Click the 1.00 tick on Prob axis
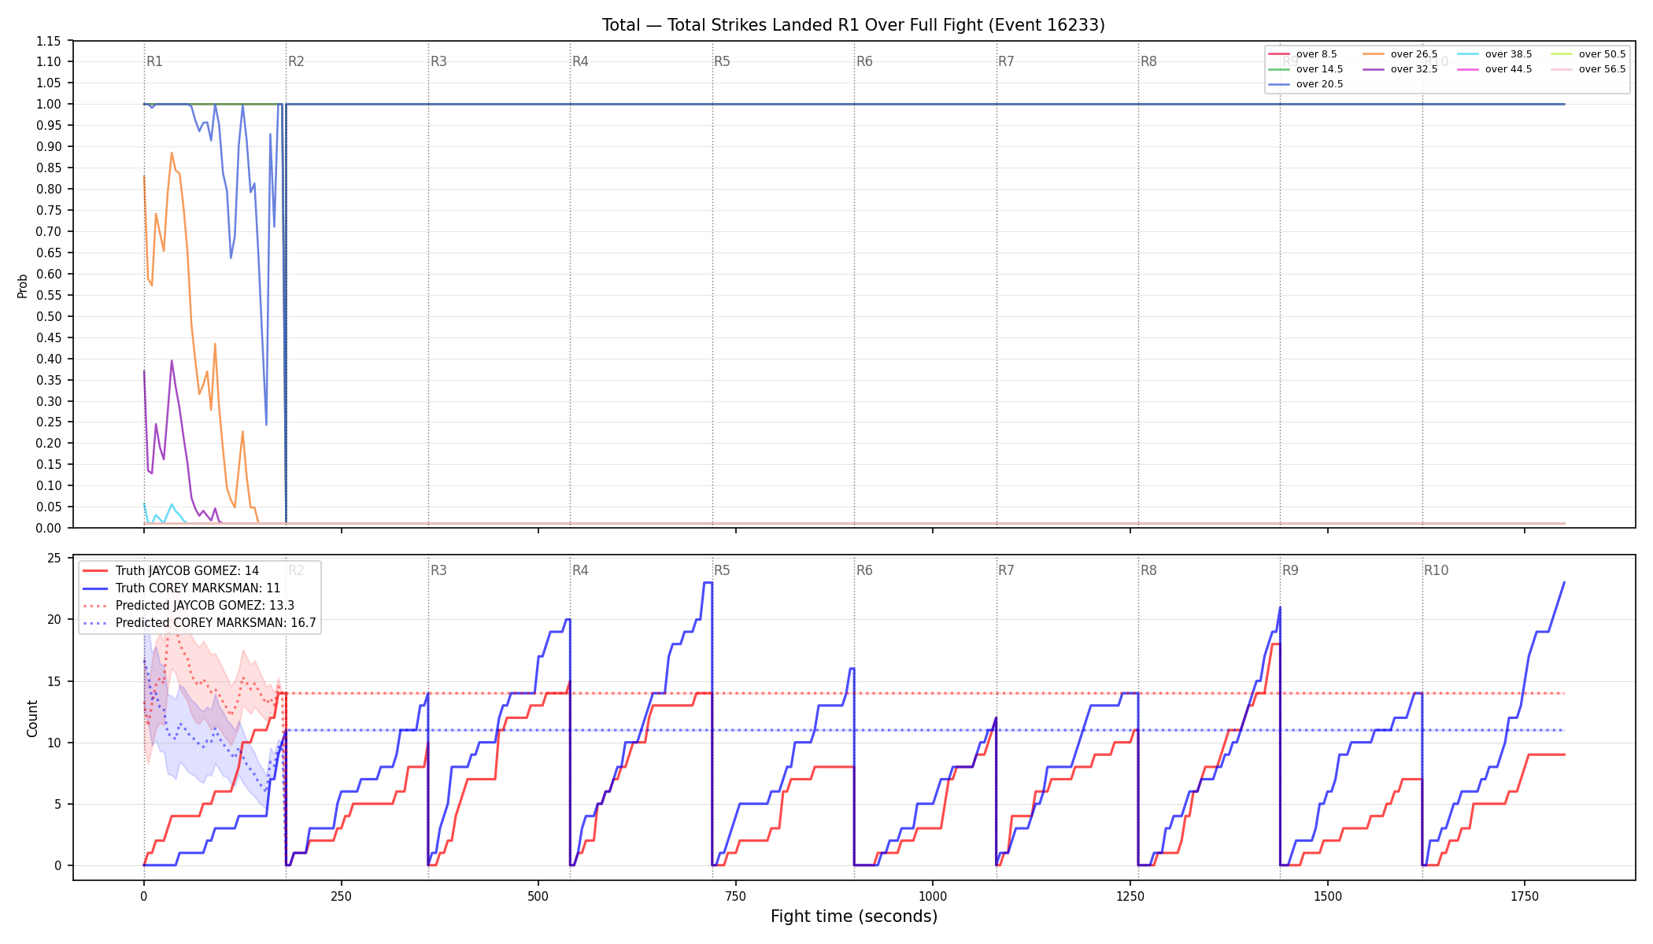 (x=49, y=104)
